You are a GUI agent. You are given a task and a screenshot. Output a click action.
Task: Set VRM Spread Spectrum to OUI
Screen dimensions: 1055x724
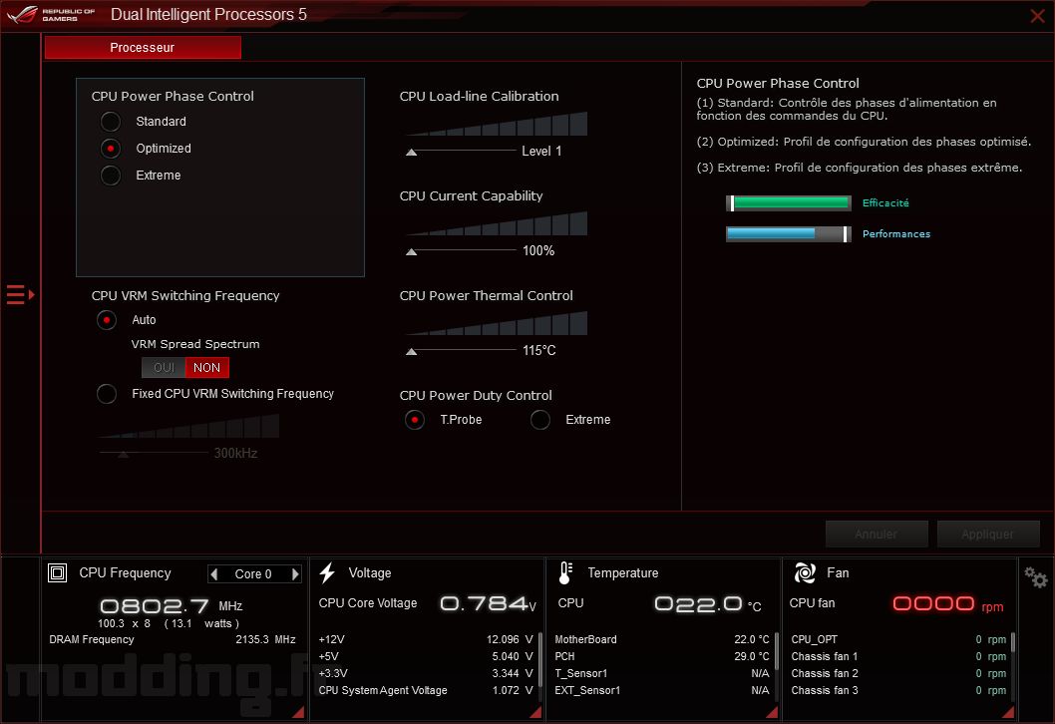click(x=164, y=368)
